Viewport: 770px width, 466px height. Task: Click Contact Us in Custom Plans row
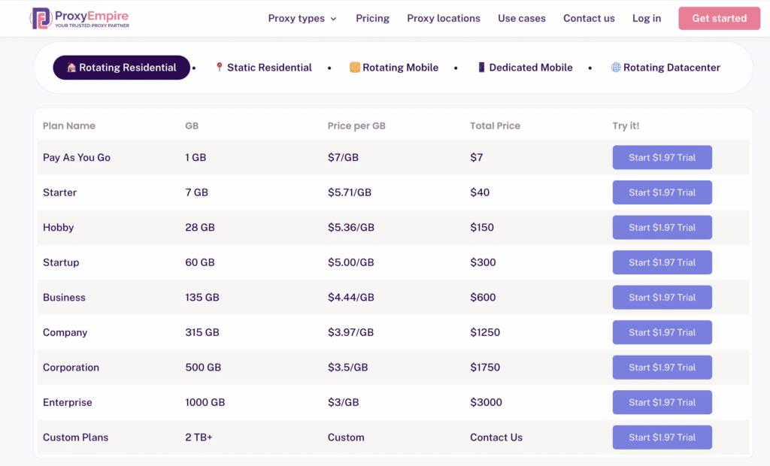(x=496, y=437)
